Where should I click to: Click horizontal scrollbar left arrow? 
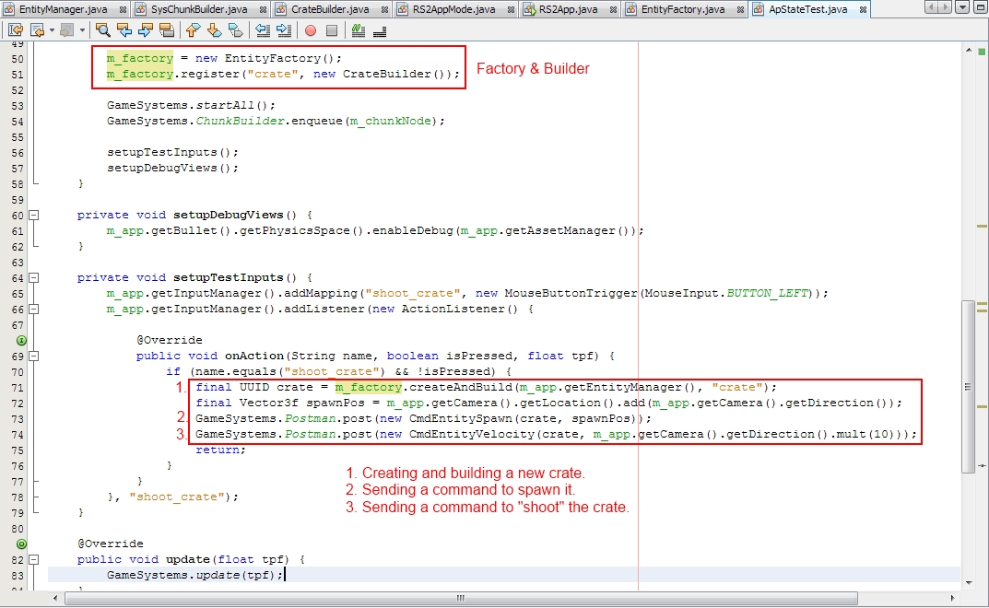[55, 598]
